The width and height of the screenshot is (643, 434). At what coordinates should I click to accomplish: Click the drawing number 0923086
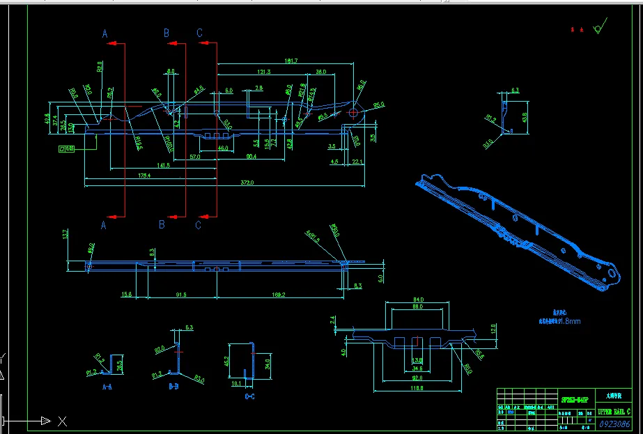point(615,424)
